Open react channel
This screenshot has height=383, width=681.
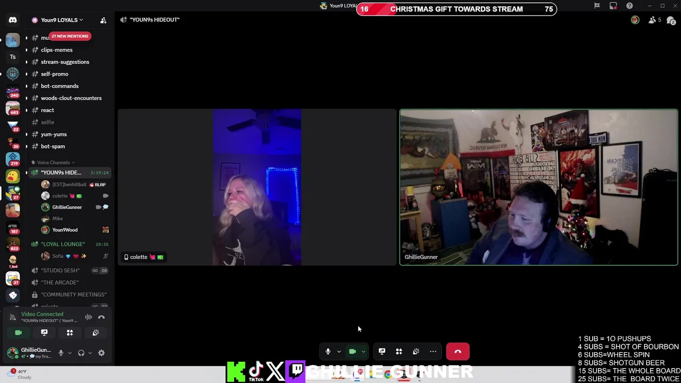47,110
